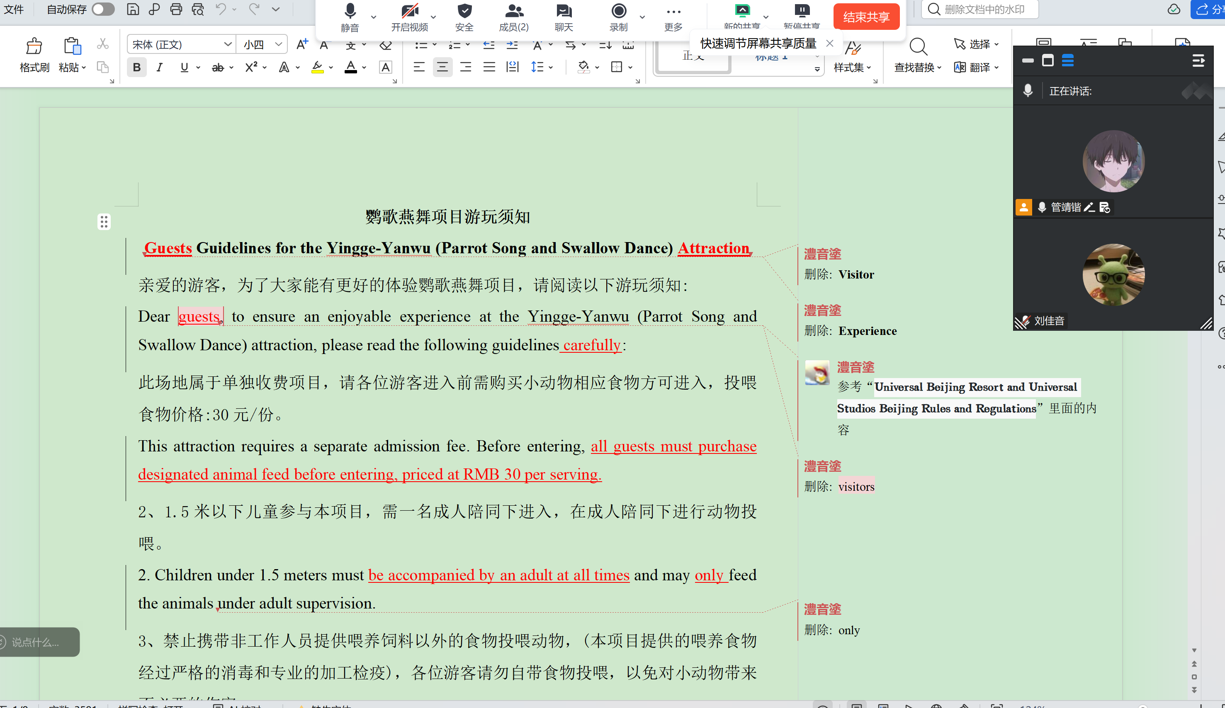Decrease paragraph indent

489,45
